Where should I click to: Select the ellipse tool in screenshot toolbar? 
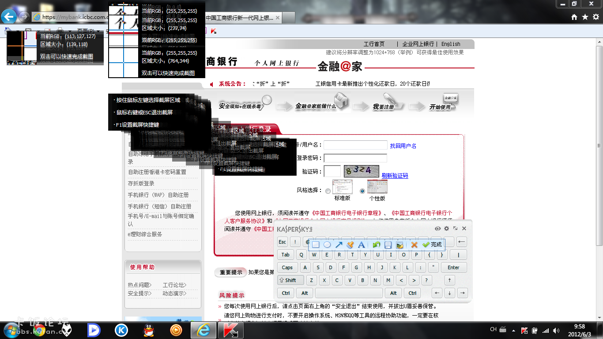(x=327, y=245)
